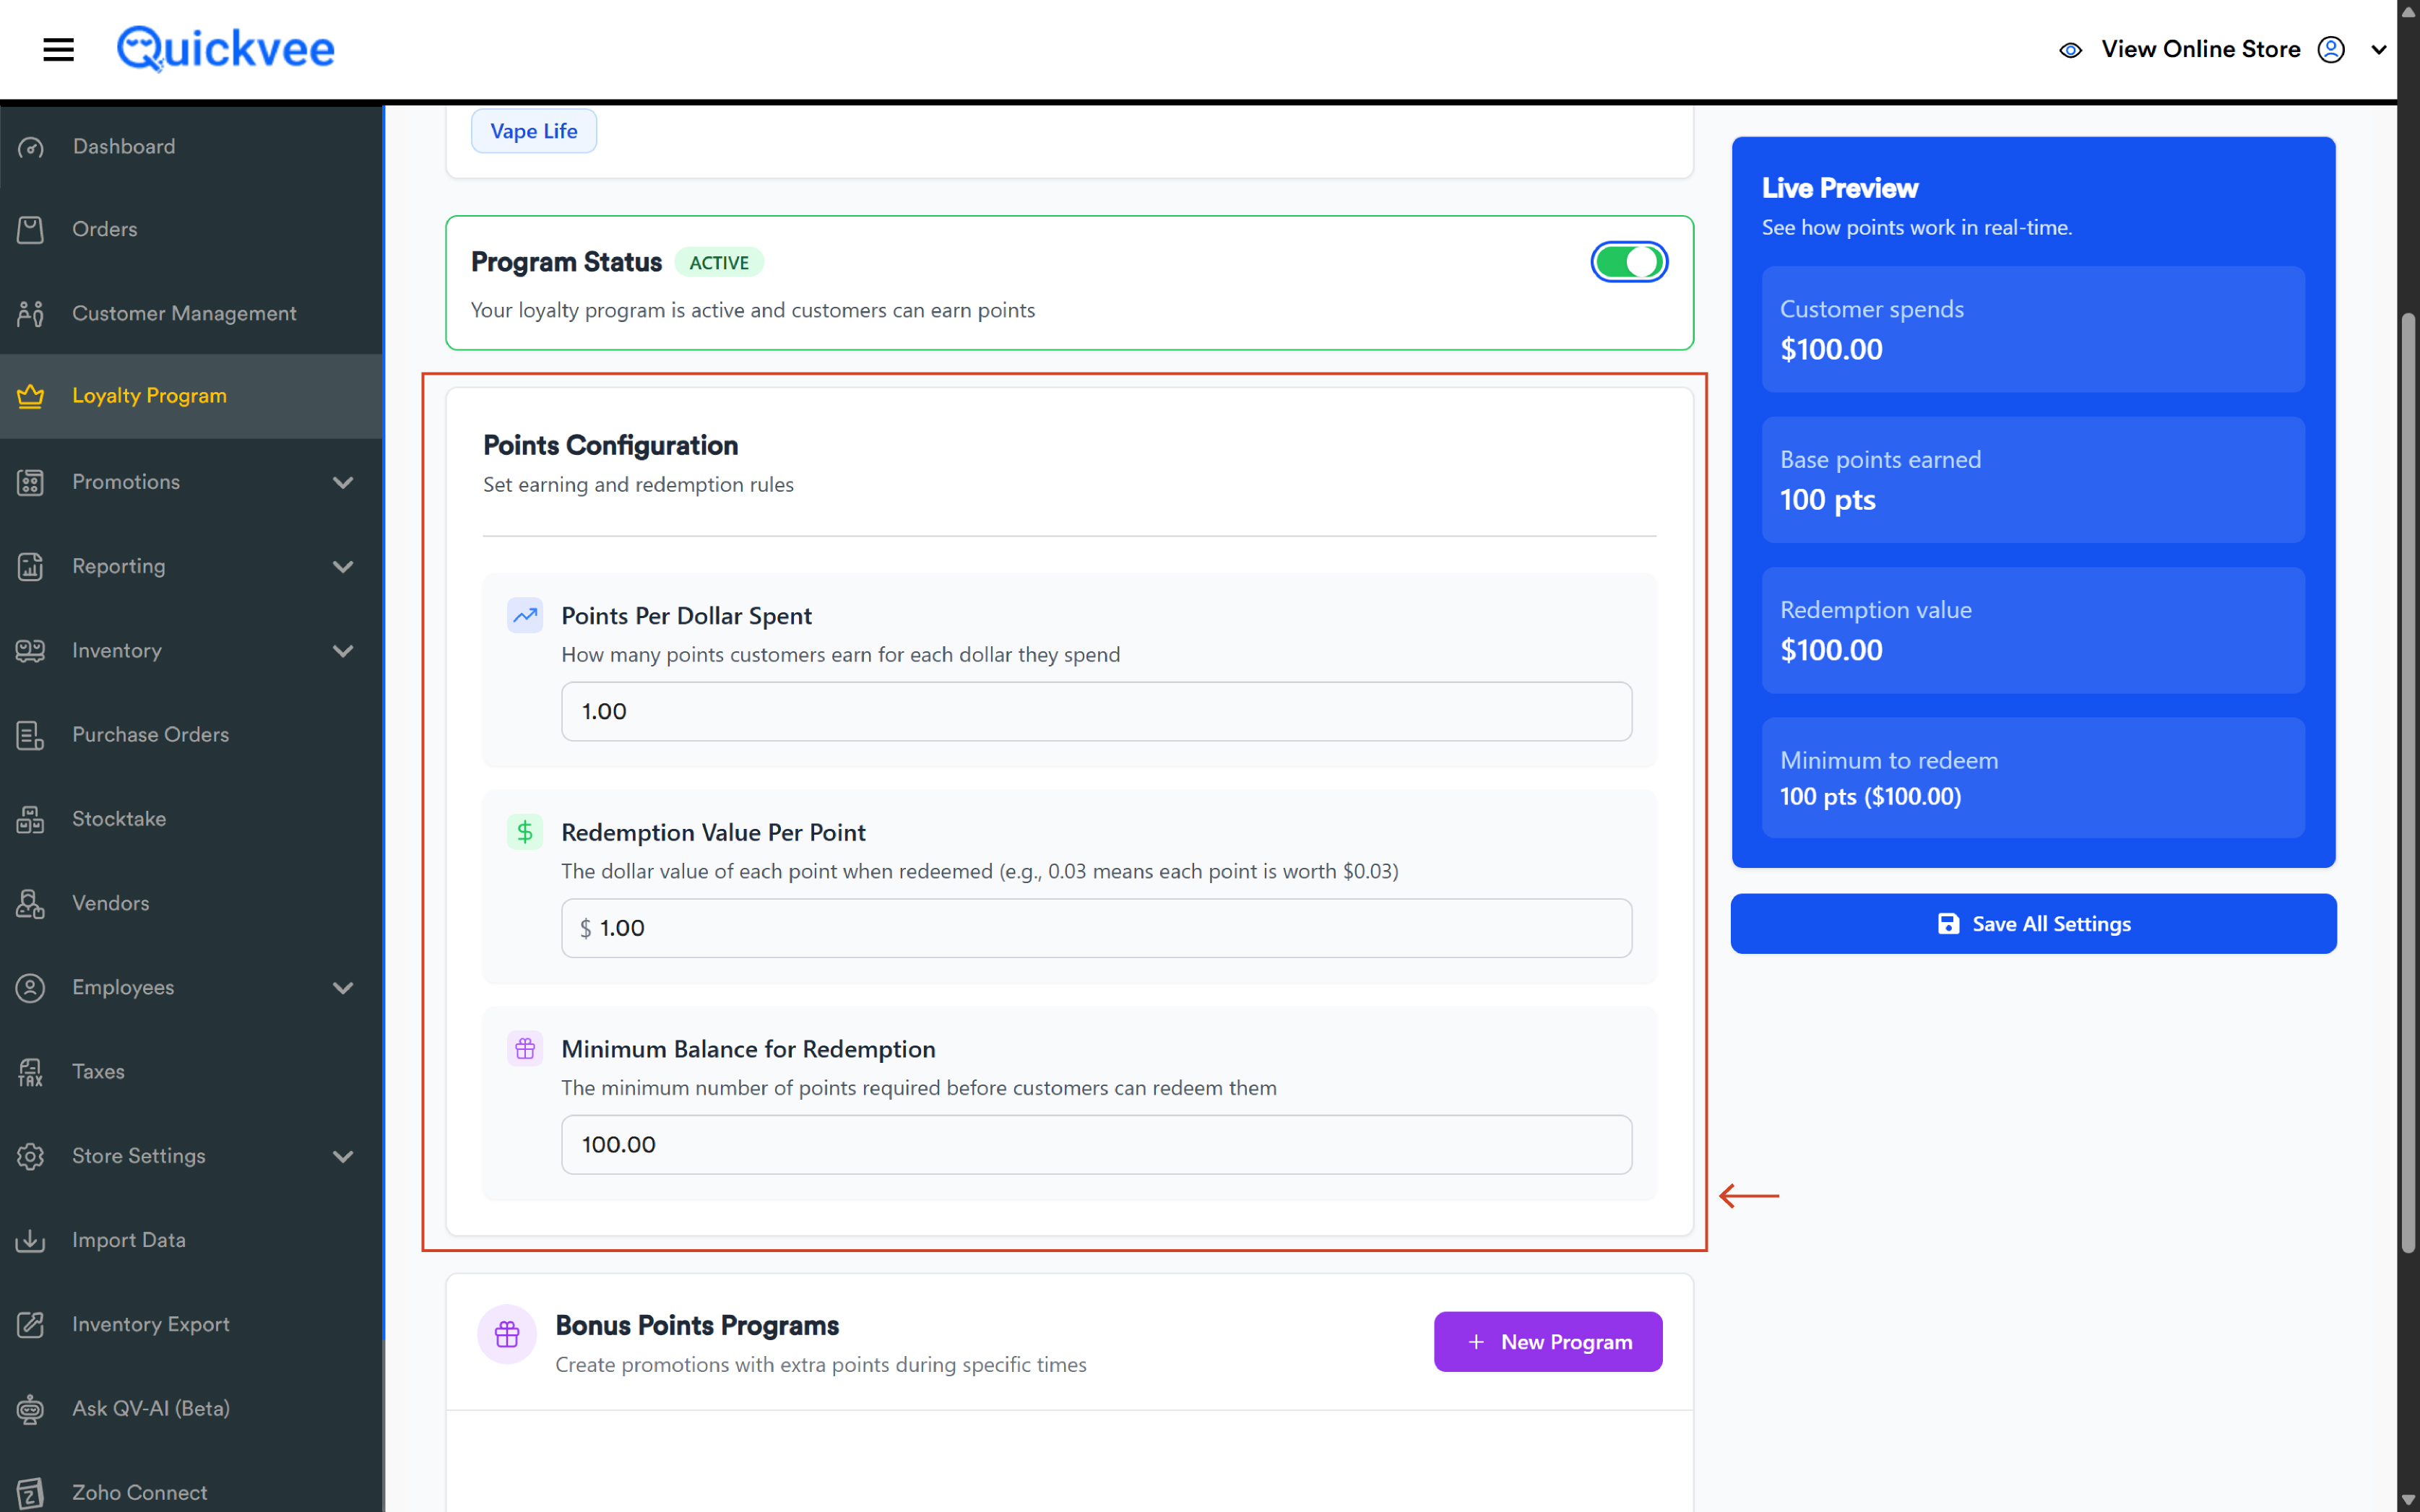
Task: Click the Bonus Points gift icon
Action: pyautogui.click(x=507, y=1334)
